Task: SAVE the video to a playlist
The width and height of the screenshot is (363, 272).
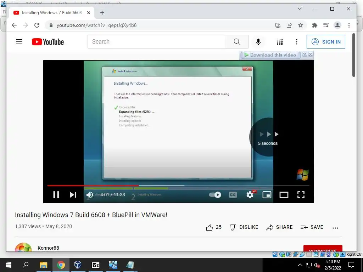Action: tap(312, 227)
